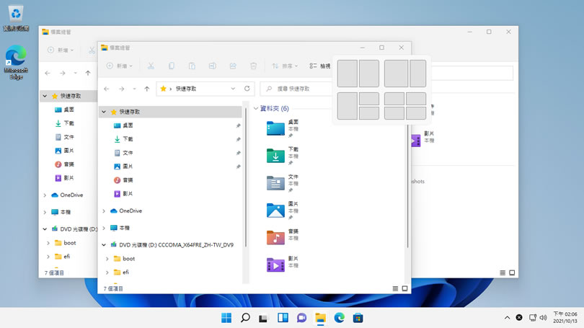Open the 音樂 music folder in content pane

tap(275, 238)
